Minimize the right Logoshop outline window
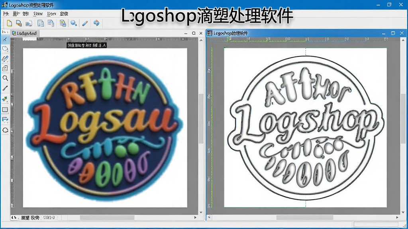 coord(384,33)
